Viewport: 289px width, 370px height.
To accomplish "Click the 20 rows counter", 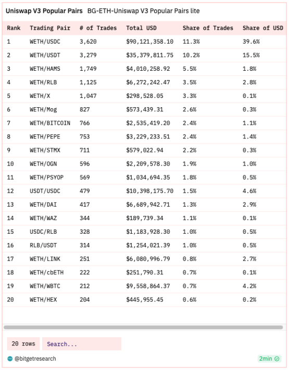I will pos(23,344).
